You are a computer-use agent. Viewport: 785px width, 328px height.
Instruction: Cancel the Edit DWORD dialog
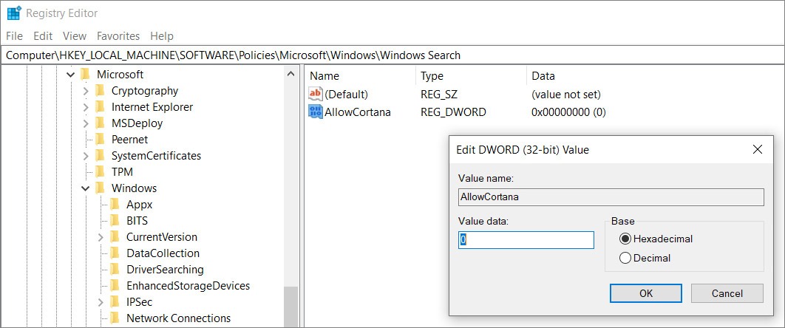tap(727, 293)
